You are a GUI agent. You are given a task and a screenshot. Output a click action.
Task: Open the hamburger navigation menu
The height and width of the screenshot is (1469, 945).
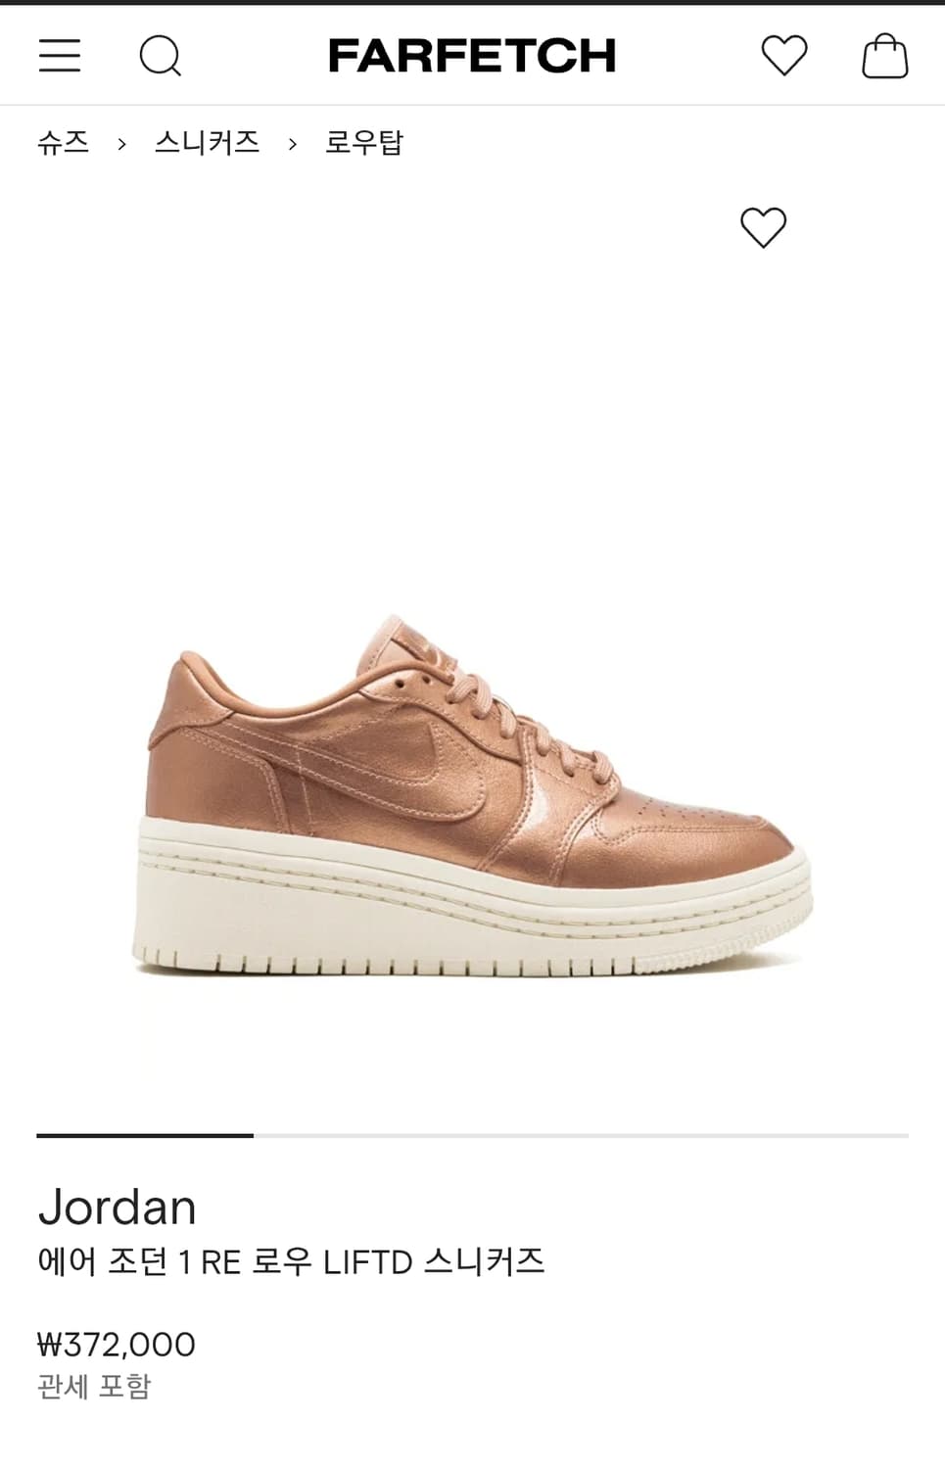click(x=60, y=56)
